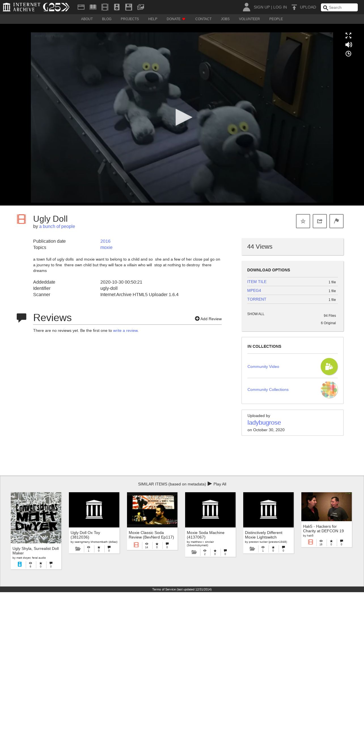Open the VOLUNTEER menu item

249,19
